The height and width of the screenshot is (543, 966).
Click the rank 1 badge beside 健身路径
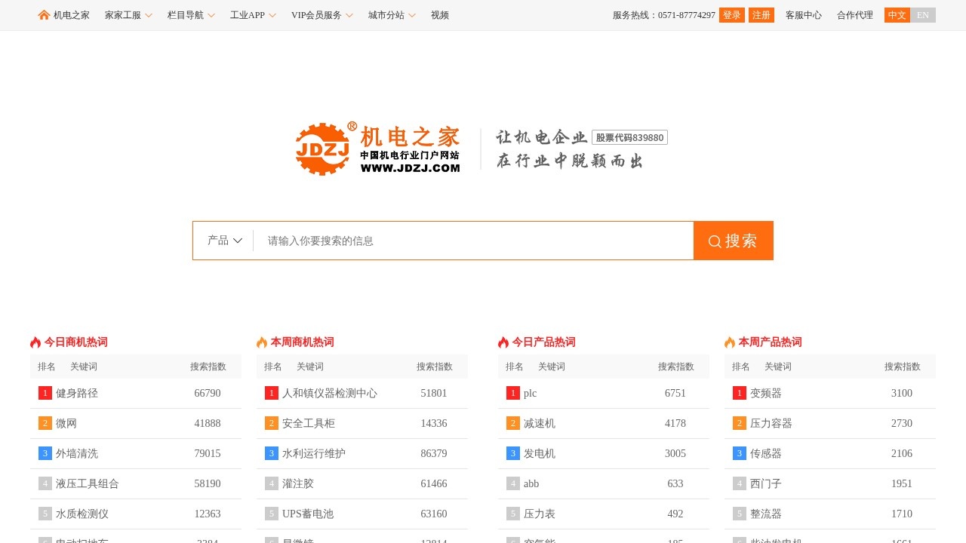pos(45,393)
